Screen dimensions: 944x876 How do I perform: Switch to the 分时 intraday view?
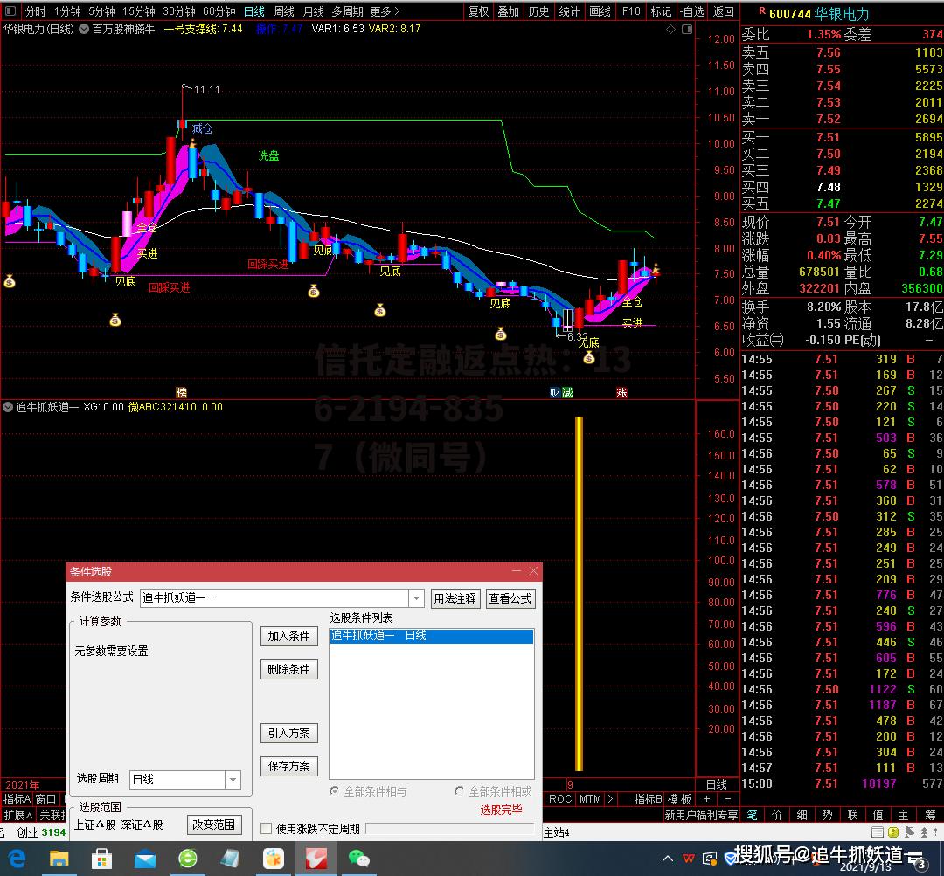(x=36, y=11)
